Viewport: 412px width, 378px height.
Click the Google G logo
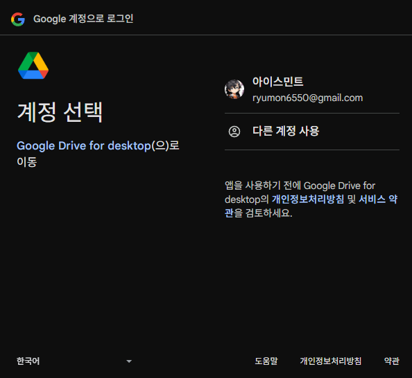[18, 19]
